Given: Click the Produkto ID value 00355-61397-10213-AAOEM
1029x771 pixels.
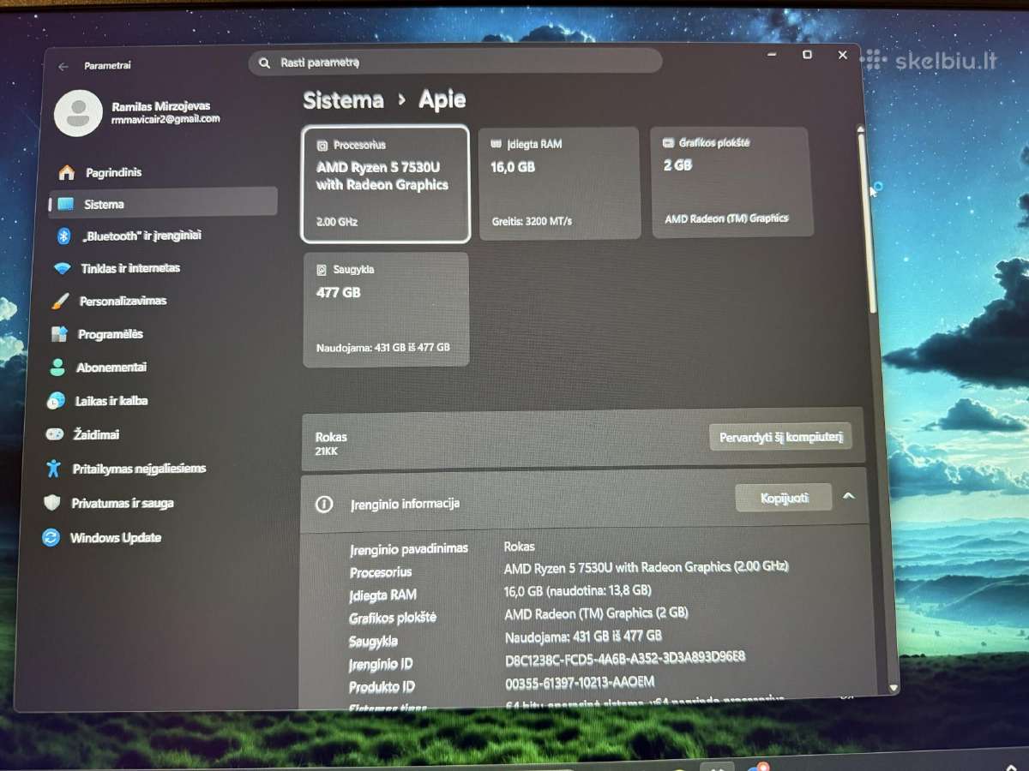Looking at the screenshot, I should [580, 682].
